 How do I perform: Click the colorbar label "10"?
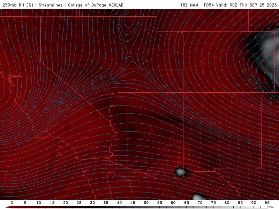click(x=39, y=203)
